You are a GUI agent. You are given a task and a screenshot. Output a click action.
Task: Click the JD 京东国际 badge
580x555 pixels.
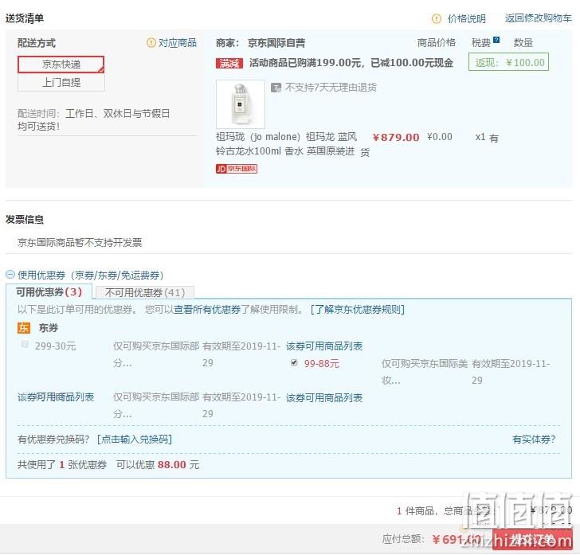click(x=237, y=169)
